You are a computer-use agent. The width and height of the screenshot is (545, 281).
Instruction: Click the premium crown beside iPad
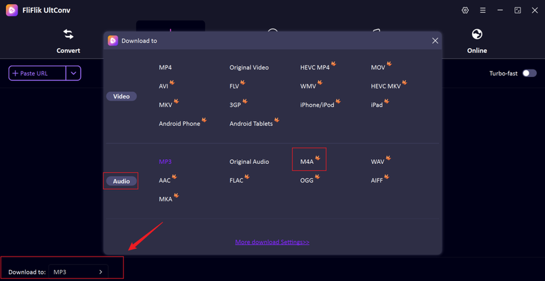tap(386, 101)
